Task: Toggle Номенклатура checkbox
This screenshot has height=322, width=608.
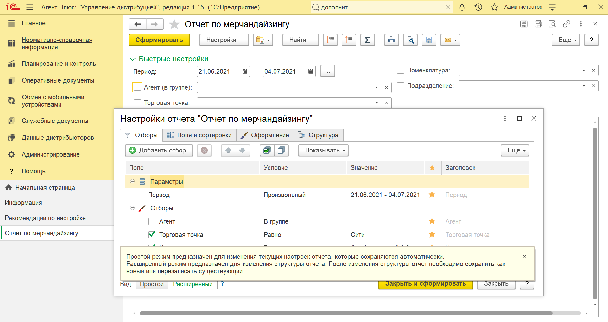Action: 401,70
